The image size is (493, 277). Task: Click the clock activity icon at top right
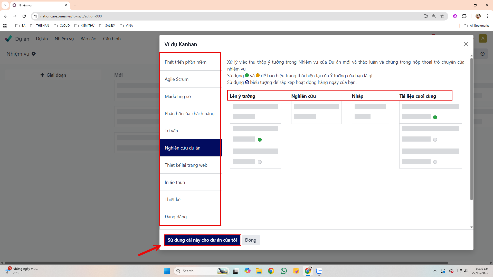[482, 54]
